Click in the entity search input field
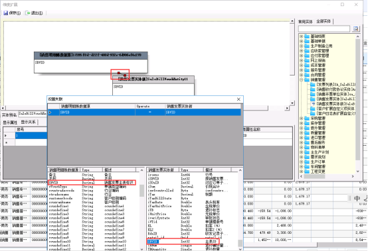This screenshot has height=251, width=368. (324, 28)
